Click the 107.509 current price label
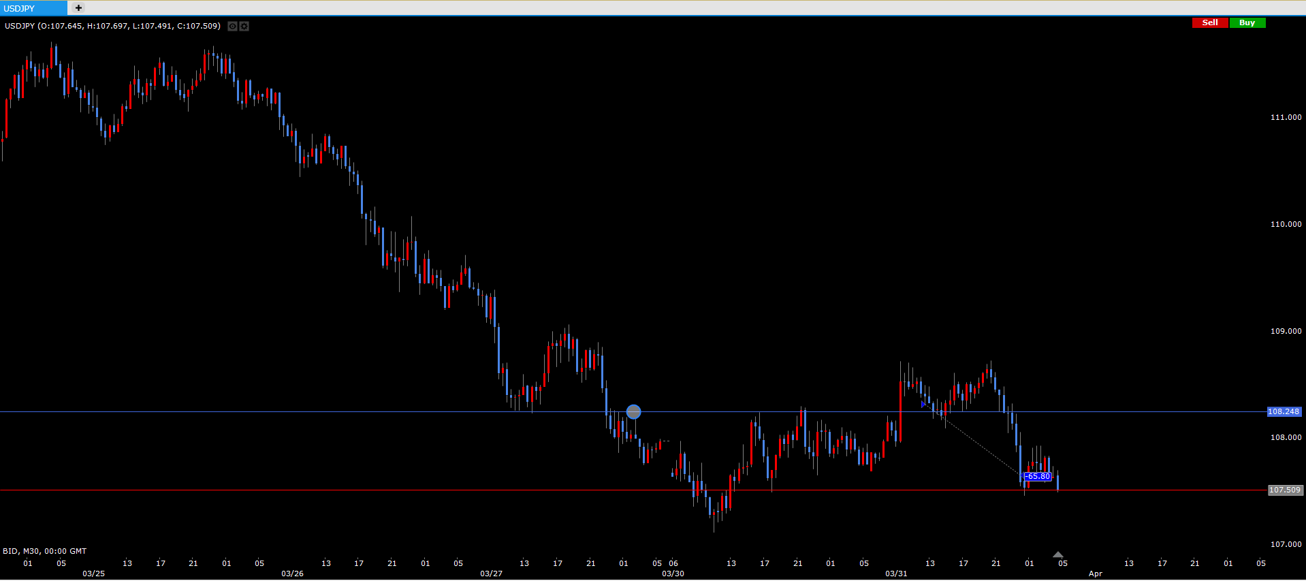Screen dimensions: 1306x581 pos(1284,490)
